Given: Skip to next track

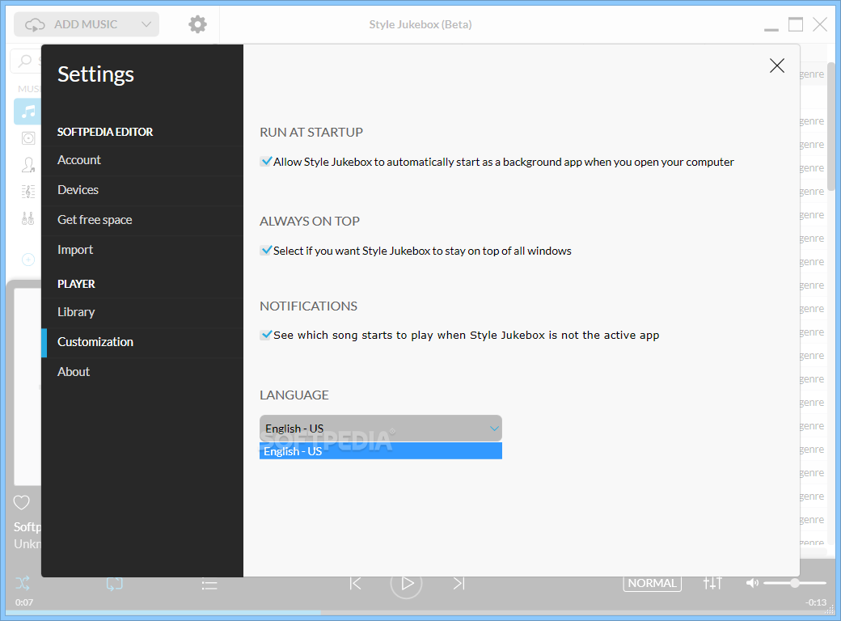Looking at the screenshot, I should 459,583.
